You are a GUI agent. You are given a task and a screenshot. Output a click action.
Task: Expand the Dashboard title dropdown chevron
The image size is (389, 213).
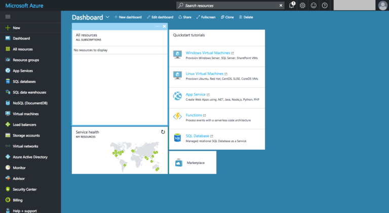coord(107,17)
